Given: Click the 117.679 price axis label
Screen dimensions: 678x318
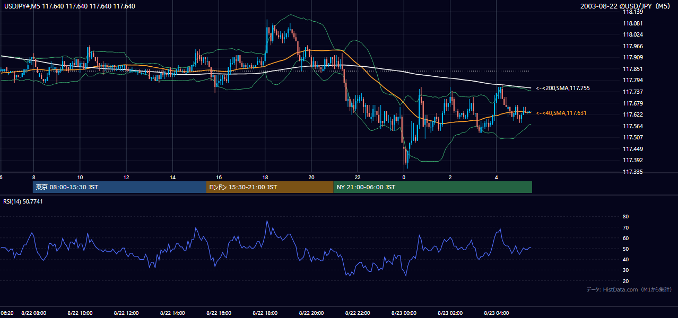Looking at the screenshot, I should [633, 103].
